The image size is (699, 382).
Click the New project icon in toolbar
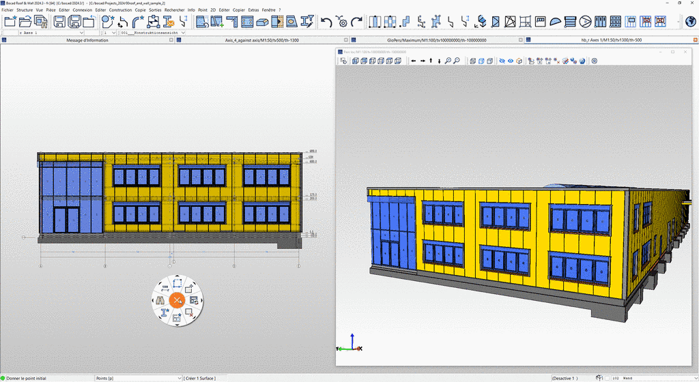click(x=10, y=22)
